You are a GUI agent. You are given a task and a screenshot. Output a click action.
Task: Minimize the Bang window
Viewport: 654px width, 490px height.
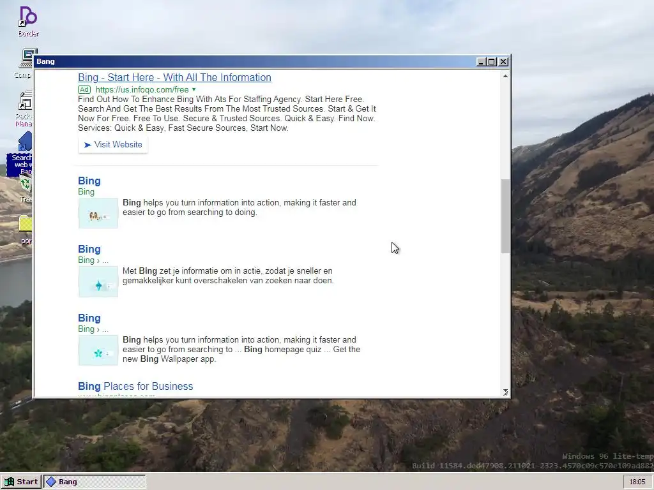[x=480, y=62]
